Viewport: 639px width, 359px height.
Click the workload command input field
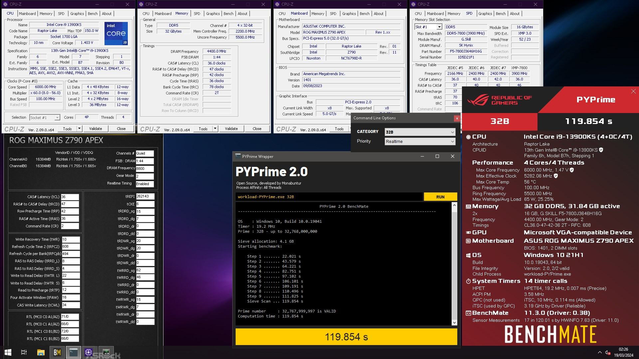(x=329, y=197)
